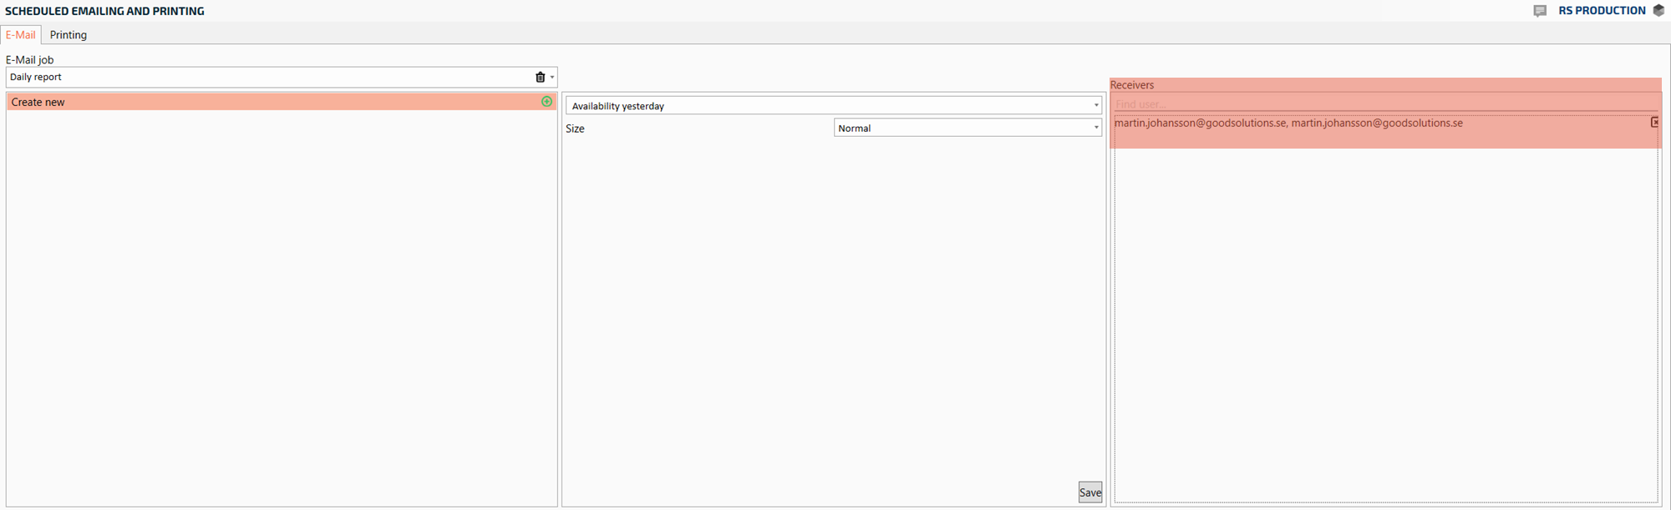Click the grey cube icon in top-right corner
This screenshot has width=1671, height=510.
(1658, 11)
